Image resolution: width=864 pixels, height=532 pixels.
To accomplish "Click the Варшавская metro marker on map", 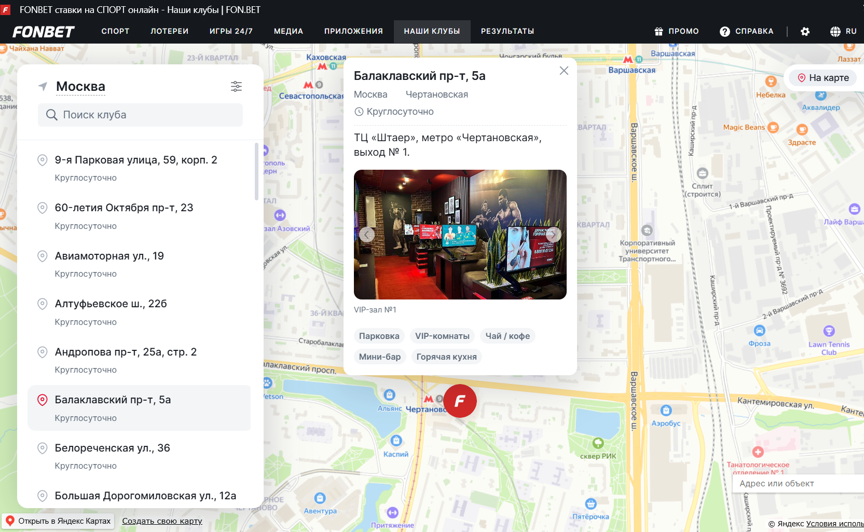I will (628, 60).
